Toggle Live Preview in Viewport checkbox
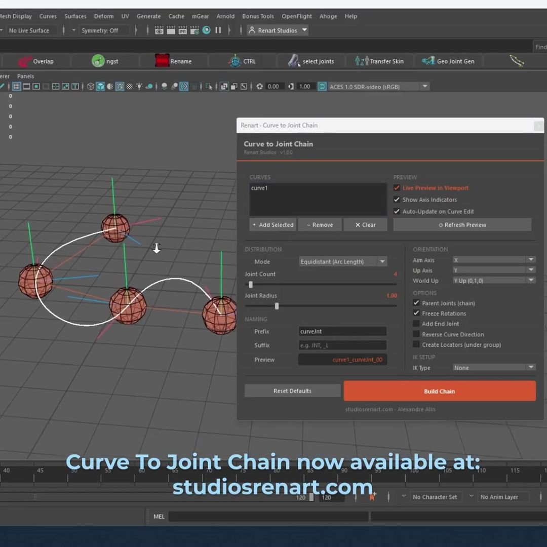The height and width of the screenshot is (547, 547). coord(397,188)
